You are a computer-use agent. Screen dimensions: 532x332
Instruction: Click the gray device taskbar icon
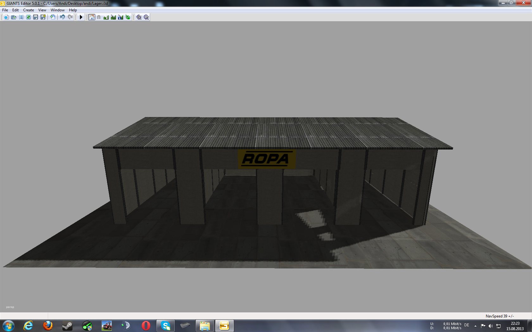185,326
